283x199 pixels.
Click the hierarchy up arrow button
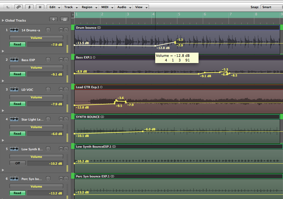8,7
